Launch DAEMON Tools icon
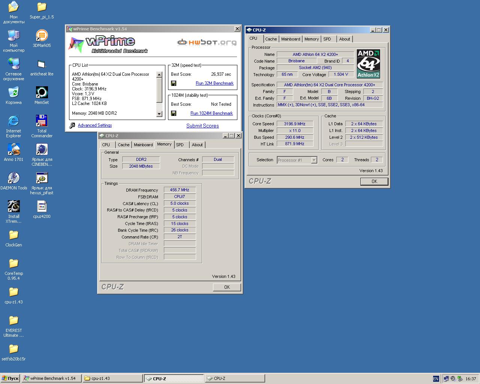Viewport: 480px width, 384px height. pyautogui.click(x=13, y=181)
